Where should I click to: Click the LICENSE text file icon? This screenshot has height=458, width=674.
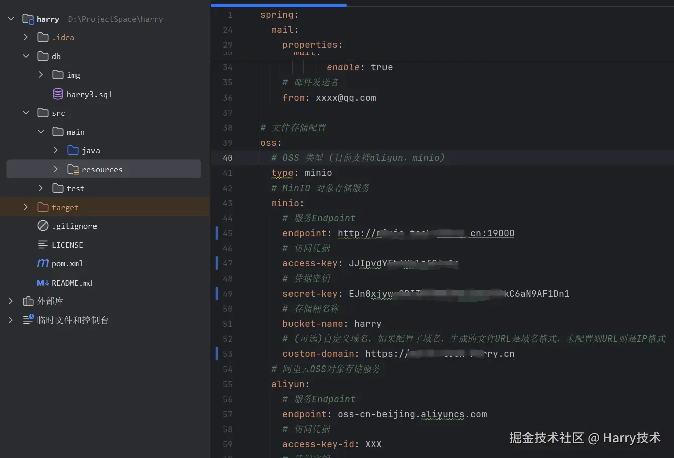click(43, 245)
